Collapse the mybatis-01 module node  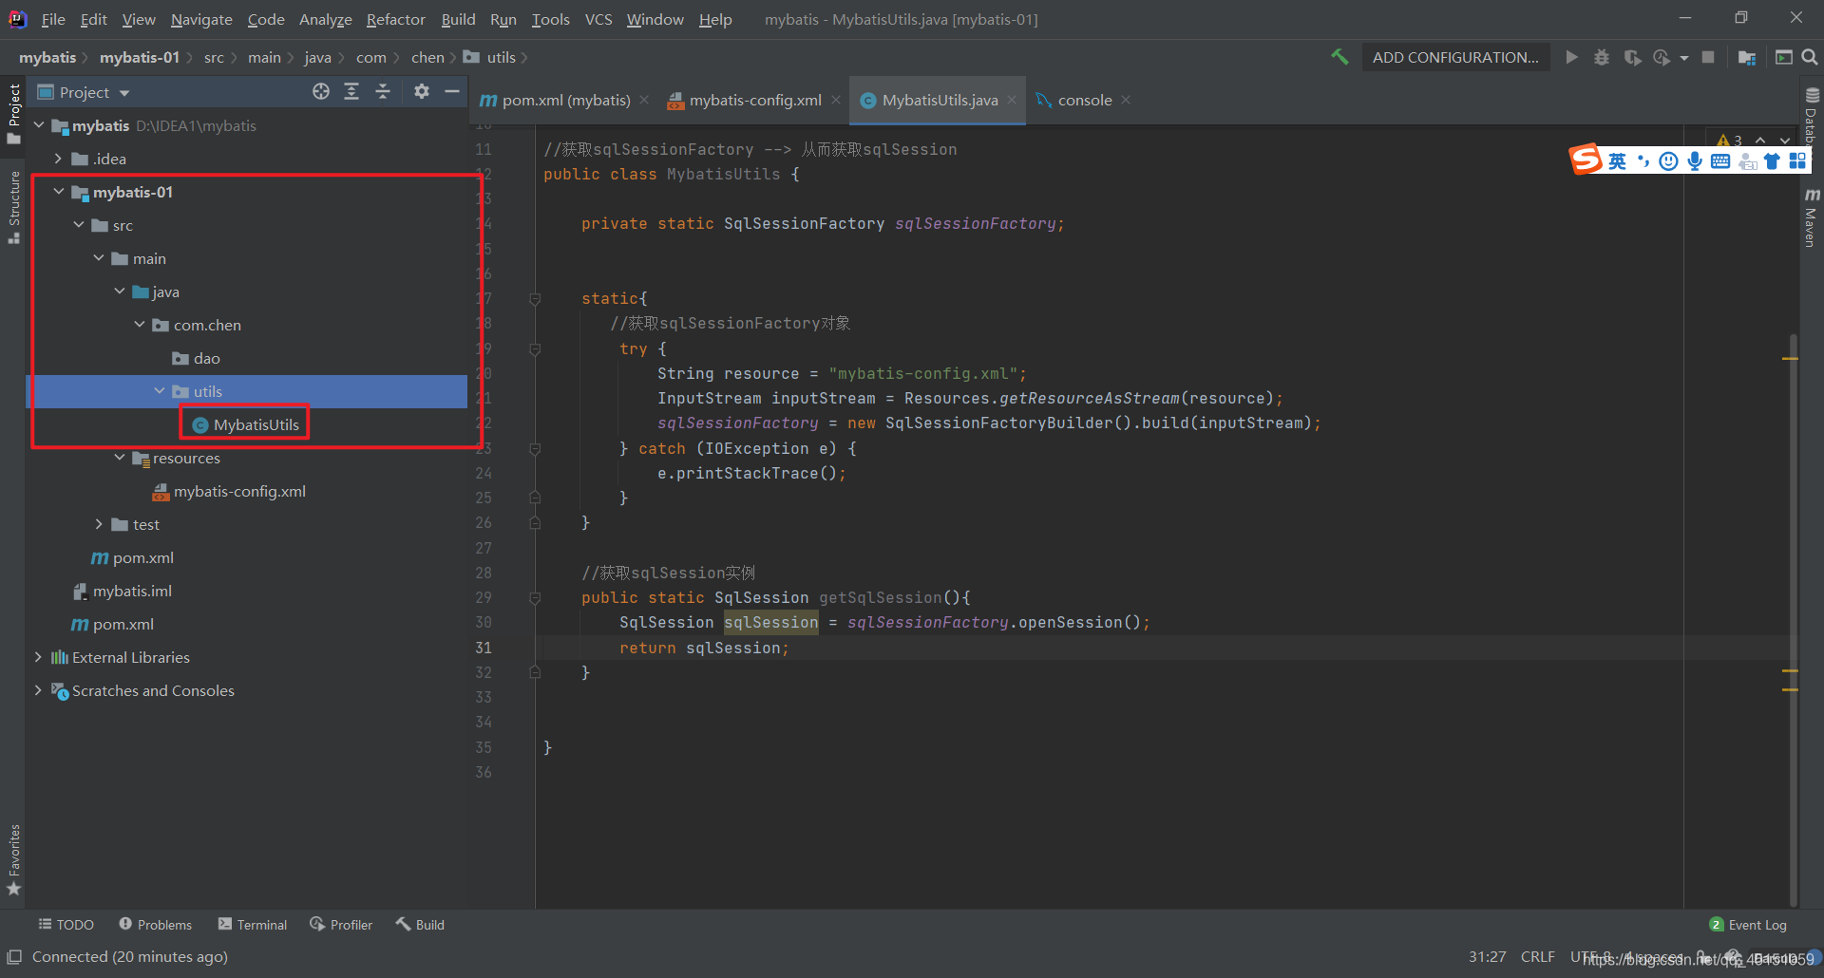coord(59,192)
